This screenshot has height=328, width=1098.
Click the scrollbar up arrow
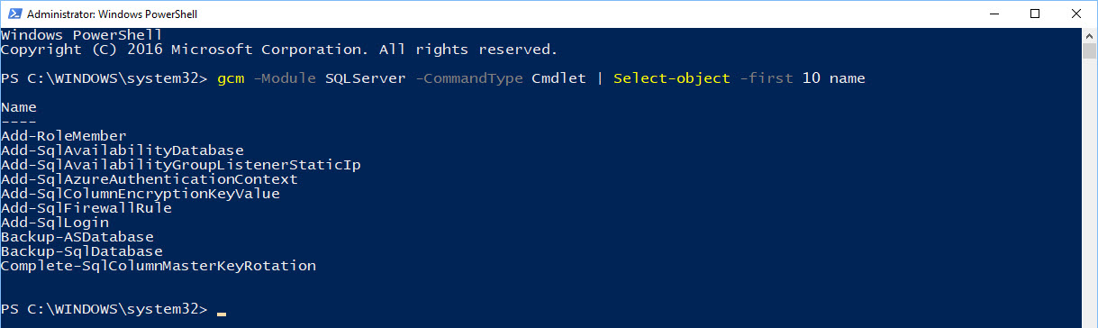[1089, 34]
